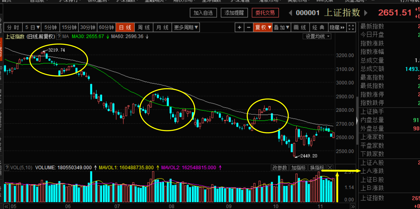Viewport: 420px width, 209px height.
Task: Select the 15分钟 period tab
Action: 69,27
